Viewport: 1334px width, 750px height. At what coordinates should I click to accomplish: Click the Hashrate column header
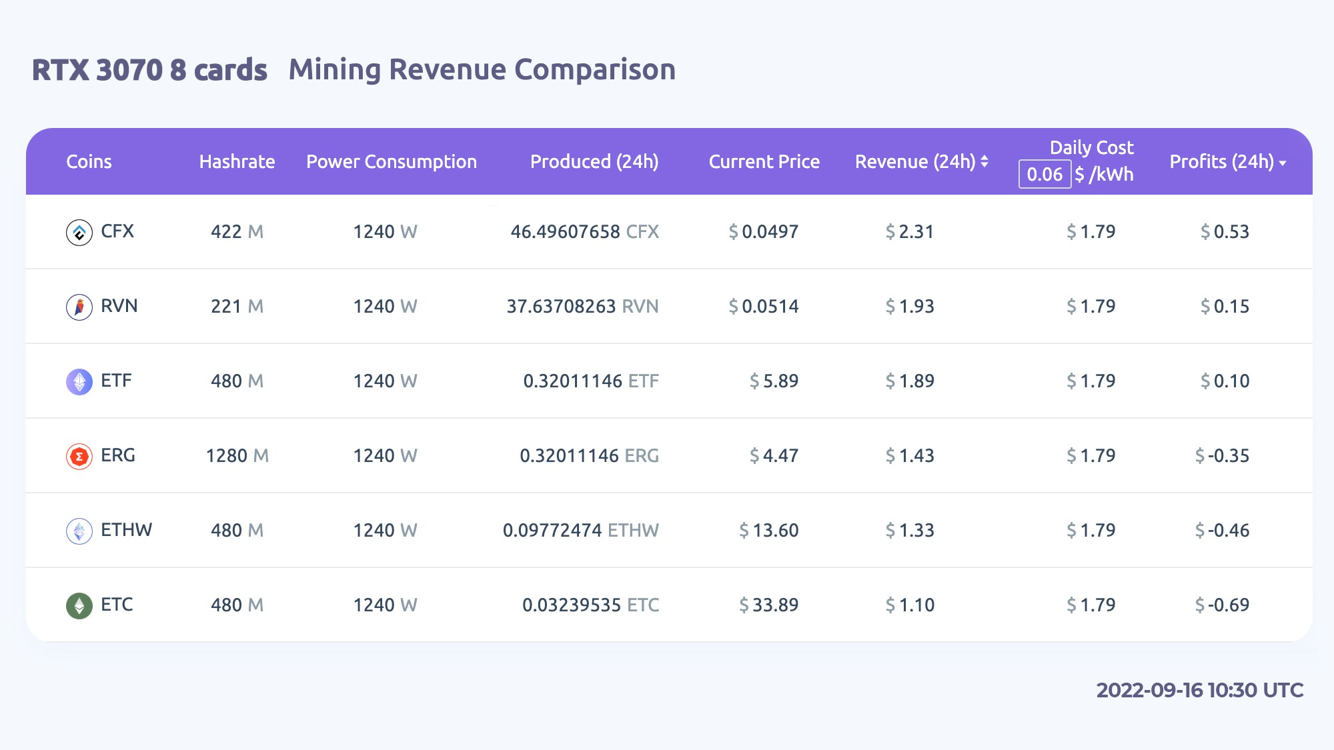pyautogui.click(x=237, y=161)
